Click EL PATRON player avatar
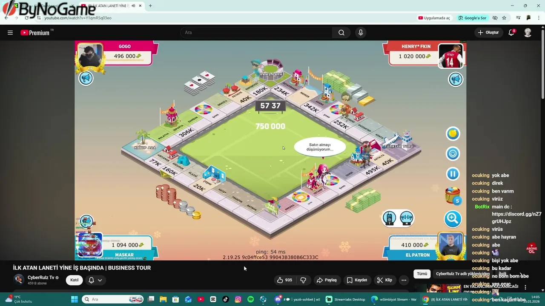545x306 pixels. coord(450,245)
